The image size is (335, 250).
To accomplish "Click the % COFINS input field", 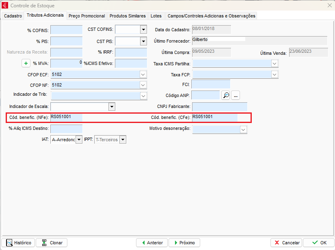I will 66,30.
